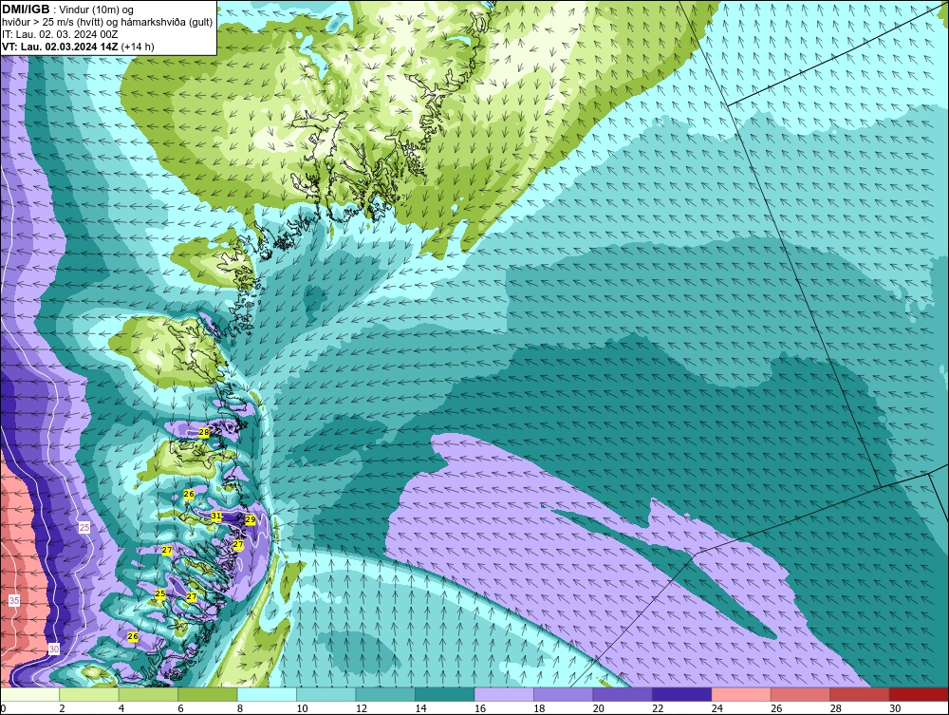The image size is (949, 715).
Task: Click the yellow 27 label just below 29
Action: [238, 544]
